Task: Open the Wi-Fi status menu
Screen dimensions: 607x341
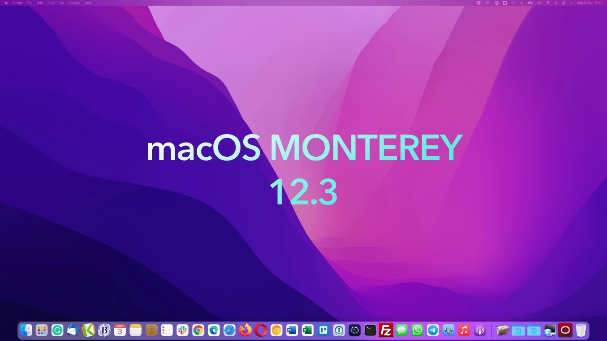Action: [548, 3]
